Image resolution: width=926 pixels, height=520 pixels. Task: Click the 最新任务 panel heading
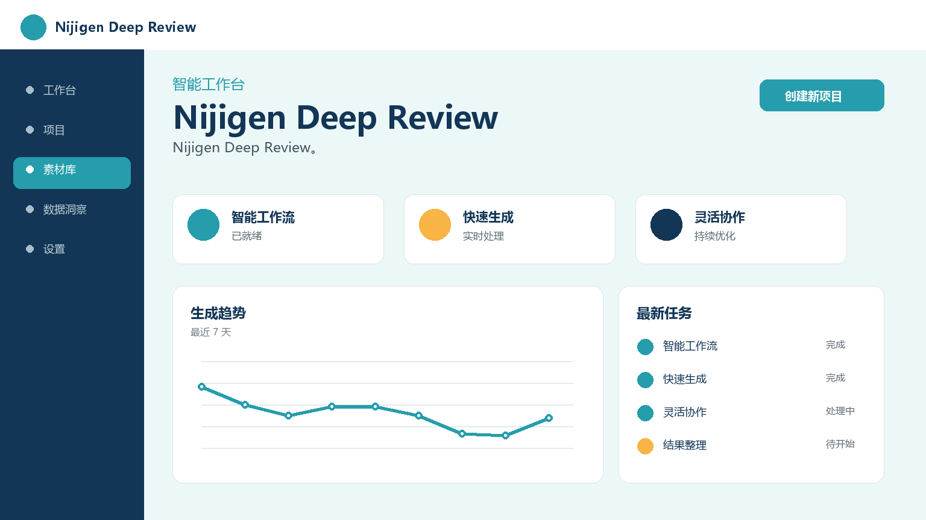[664, 314]
